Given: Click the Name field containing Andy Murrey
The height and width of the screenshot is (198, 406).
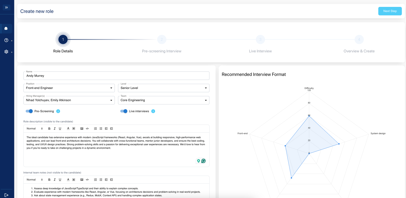Looking at the screenshot, I should pyautogui.click(x=116, y=76).
